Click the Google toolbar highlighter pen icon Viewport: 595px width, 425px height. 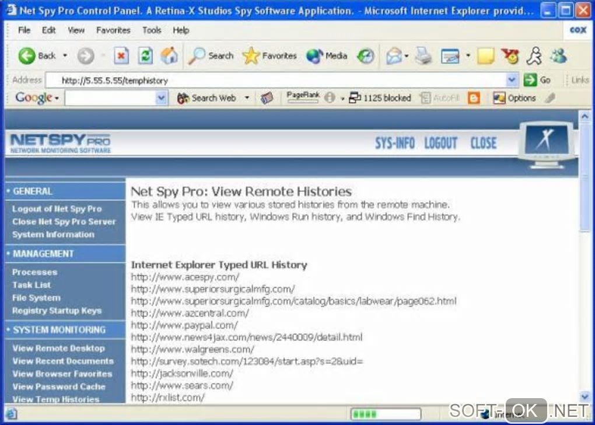pyautogui.click(x=549, y=98)
